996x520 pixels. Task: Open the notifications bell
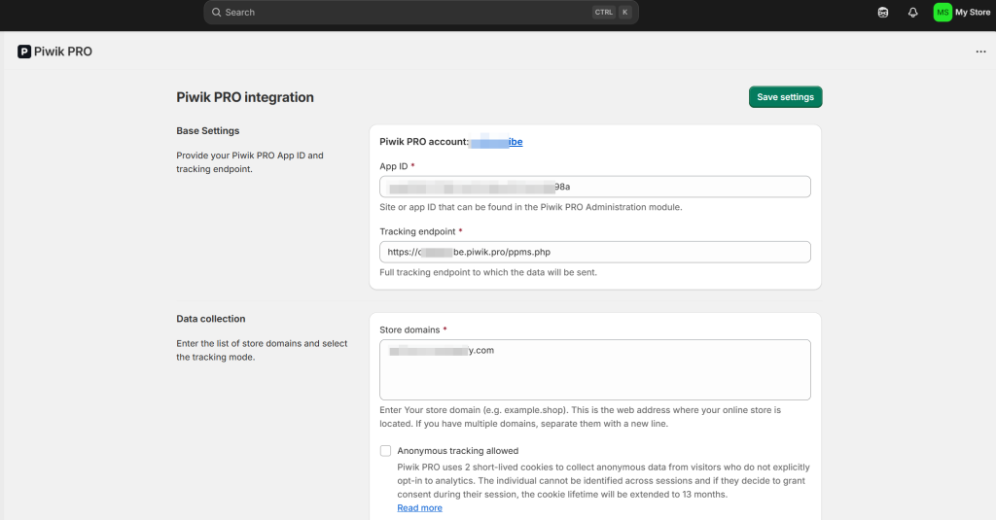[x=912, y=12]
